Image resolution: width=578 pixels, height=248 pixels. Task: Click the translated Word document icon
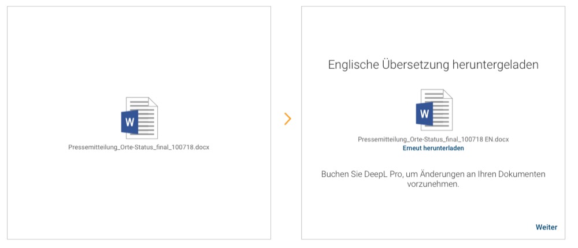[x=433, y=110]
